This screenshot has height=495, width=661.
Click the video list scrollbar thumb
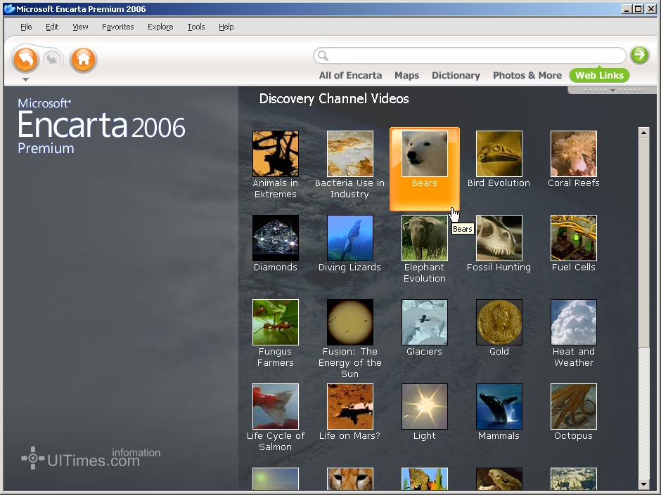click(x=643, y=243)
